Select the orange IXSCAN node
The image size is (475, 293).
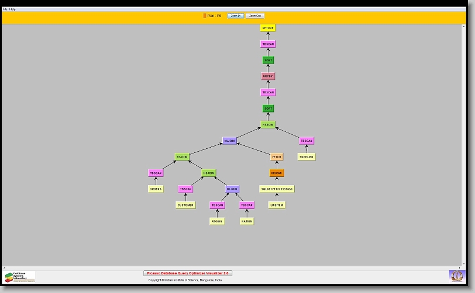277,173
